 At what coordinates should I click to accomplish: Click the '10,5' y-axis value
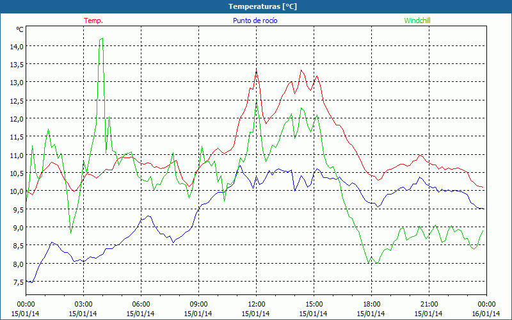(x=17, y=173)
